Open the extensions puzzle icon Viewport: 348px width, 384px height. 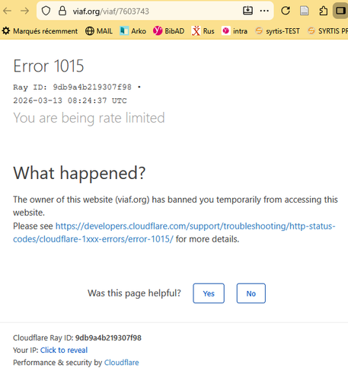pos(323,11)
